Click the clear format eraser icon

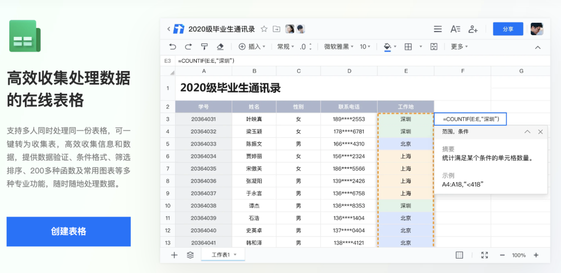220,47
